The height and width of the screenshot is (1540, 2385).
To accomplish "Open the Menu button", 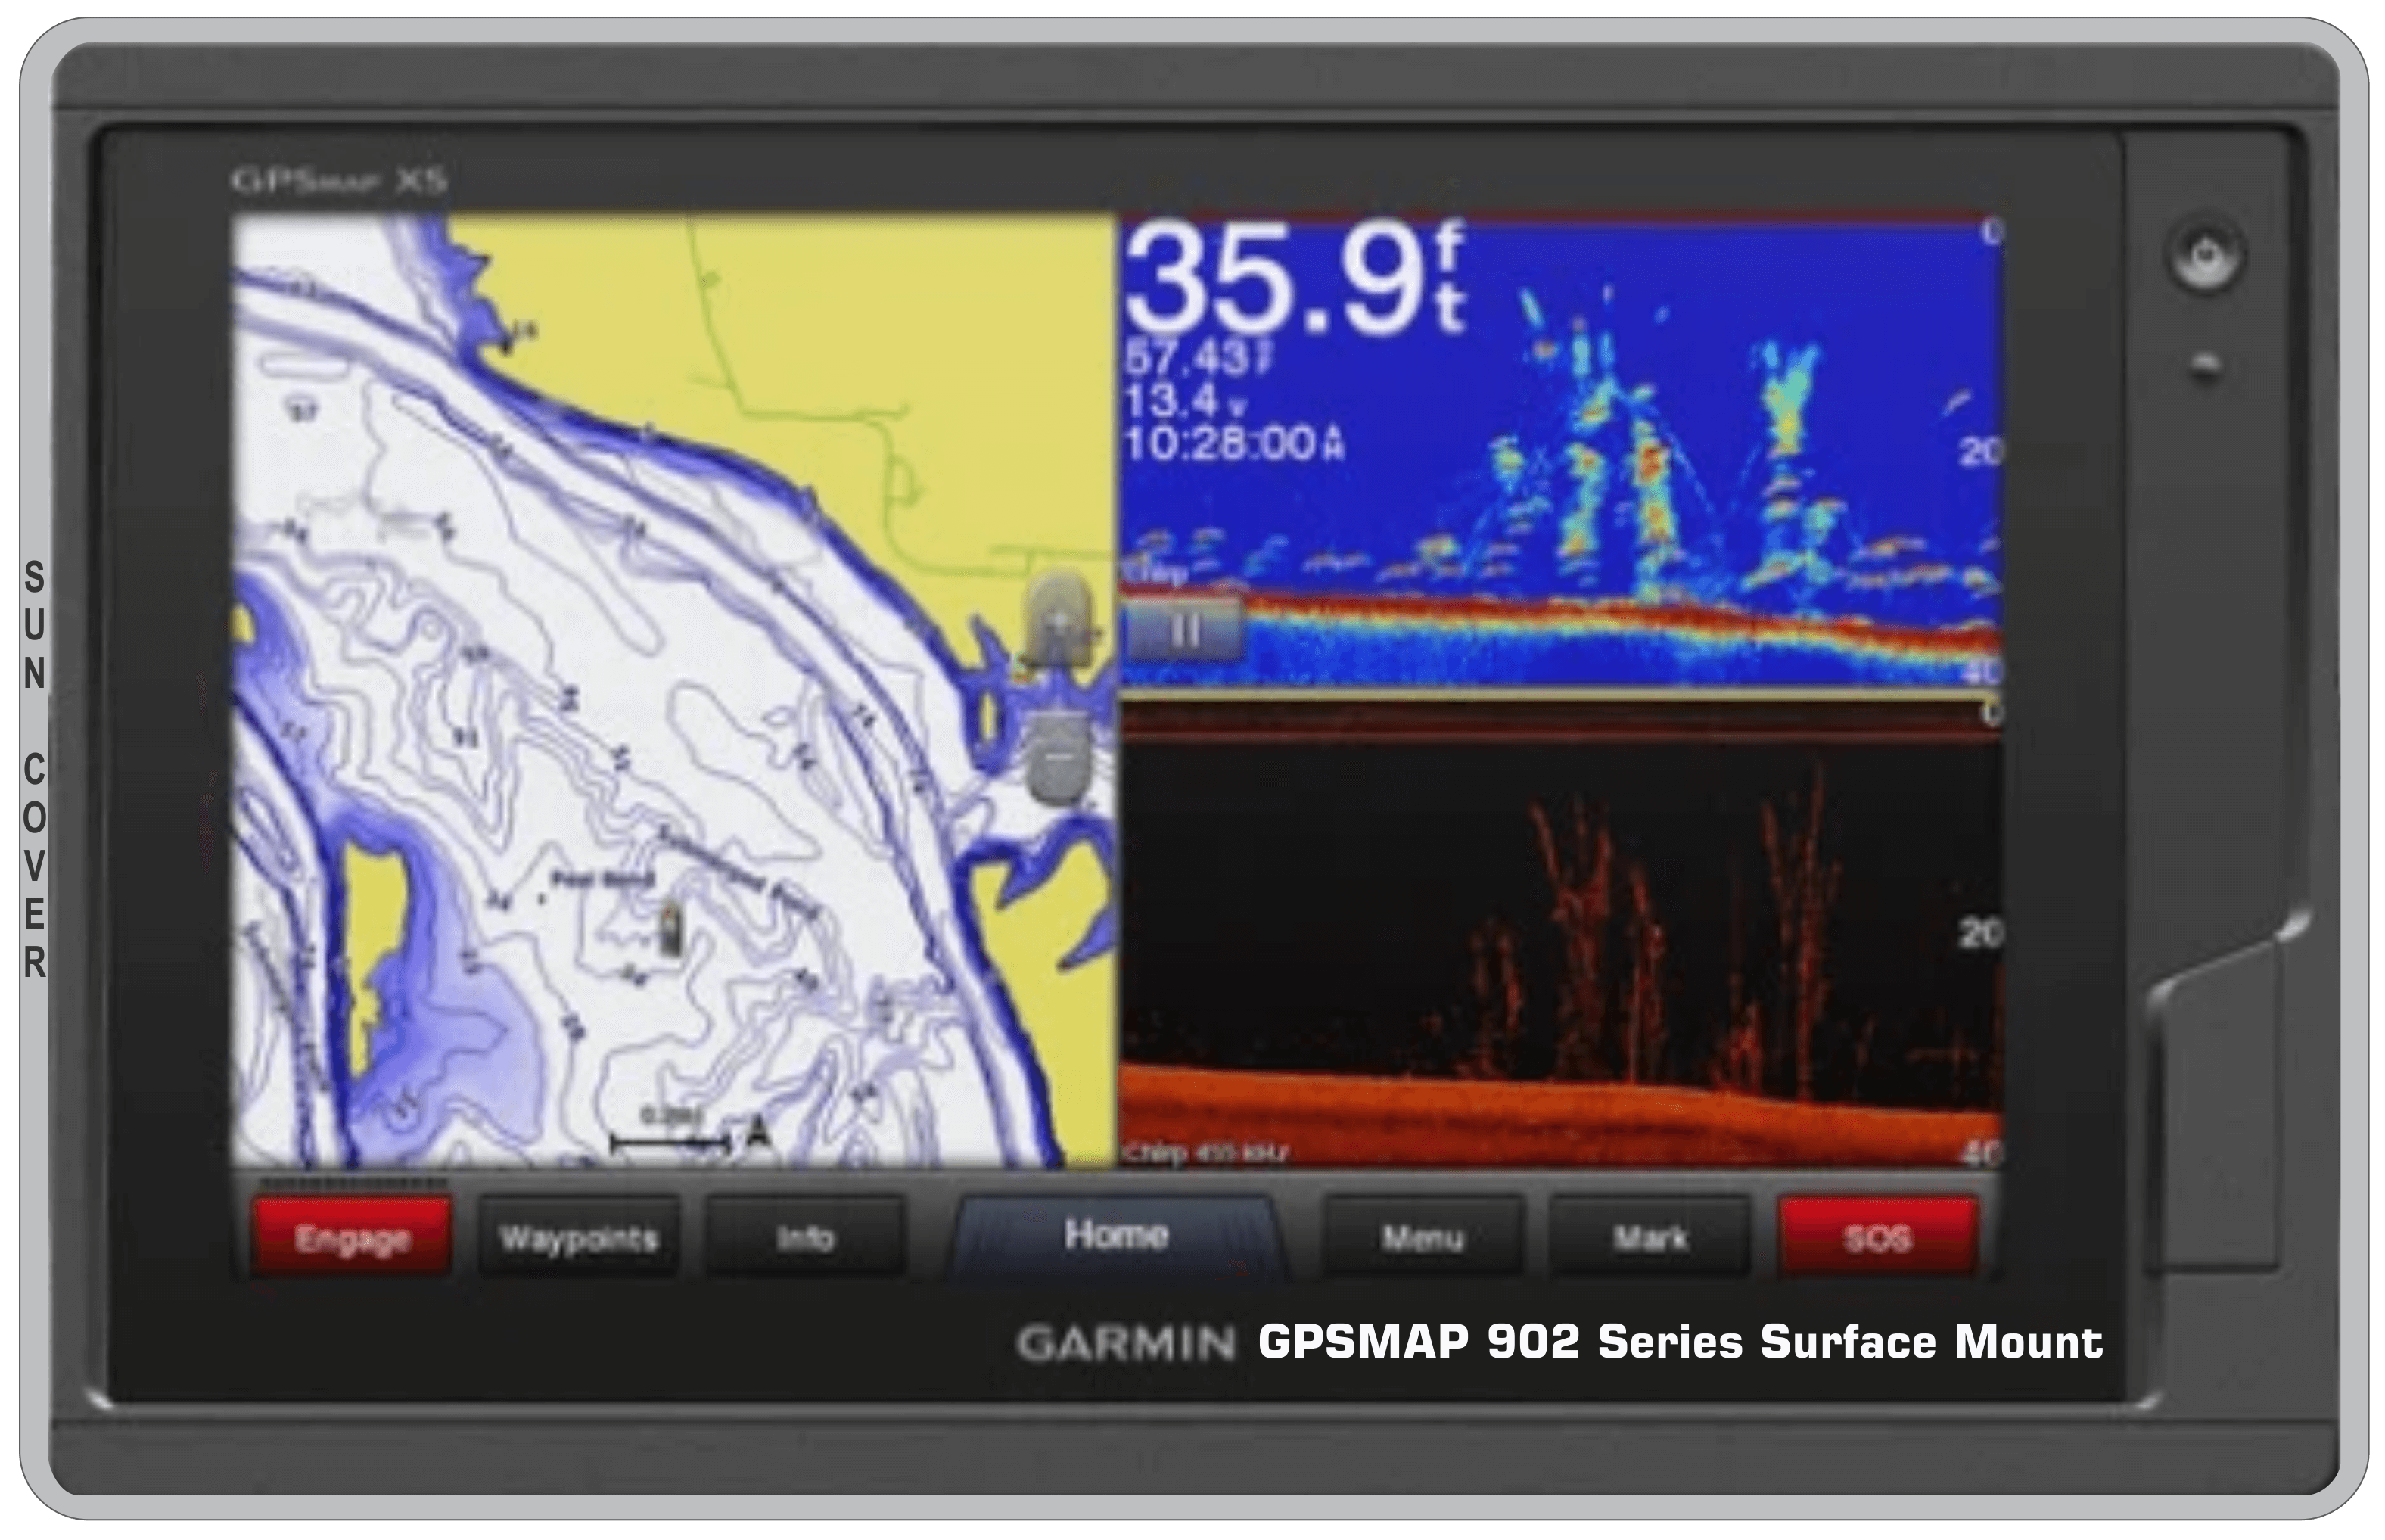I will tap(1423, 1238).
